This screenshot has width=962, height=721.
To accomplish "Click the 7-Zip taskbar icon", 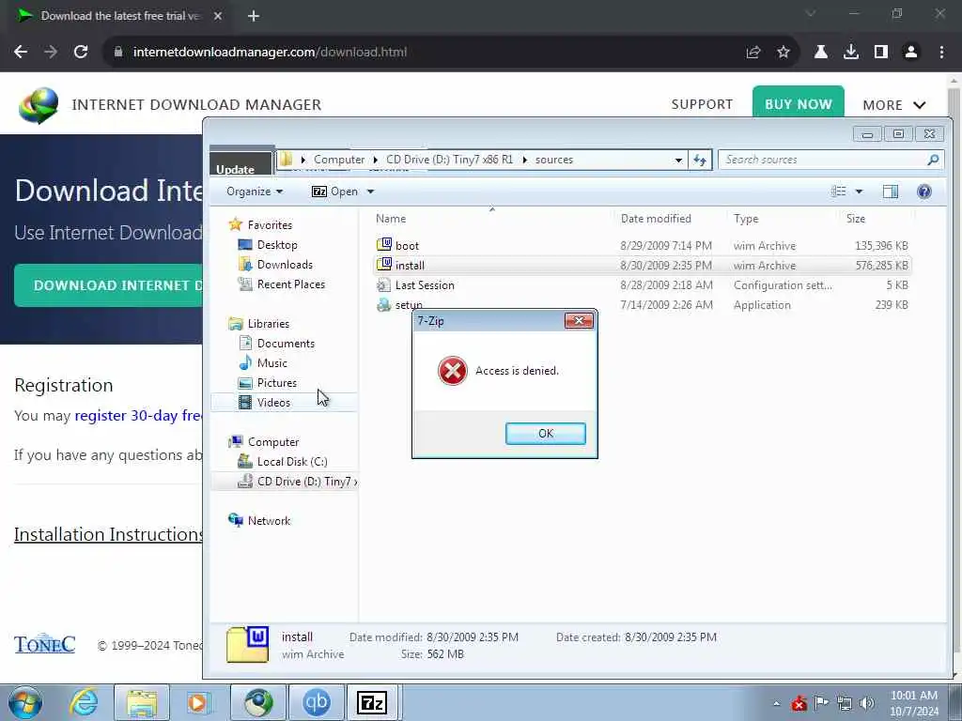I will pos(372,702).
